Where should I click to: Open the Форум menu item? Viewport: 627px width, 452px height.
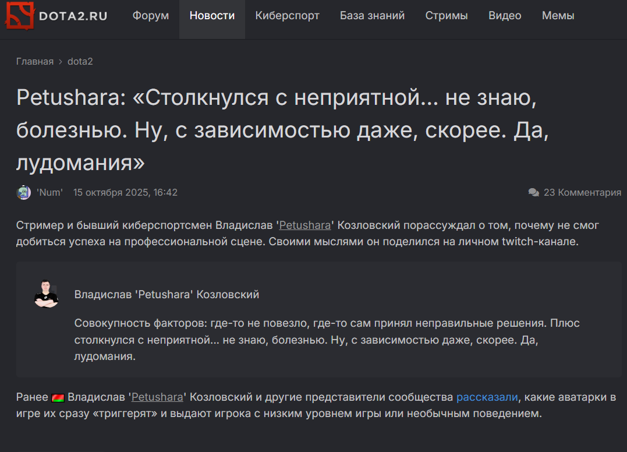151,16
